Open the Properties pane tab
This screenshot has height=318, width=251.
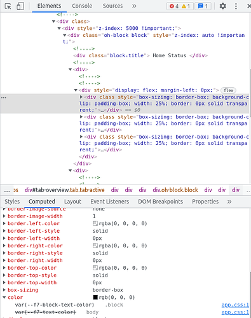point(205,202)
